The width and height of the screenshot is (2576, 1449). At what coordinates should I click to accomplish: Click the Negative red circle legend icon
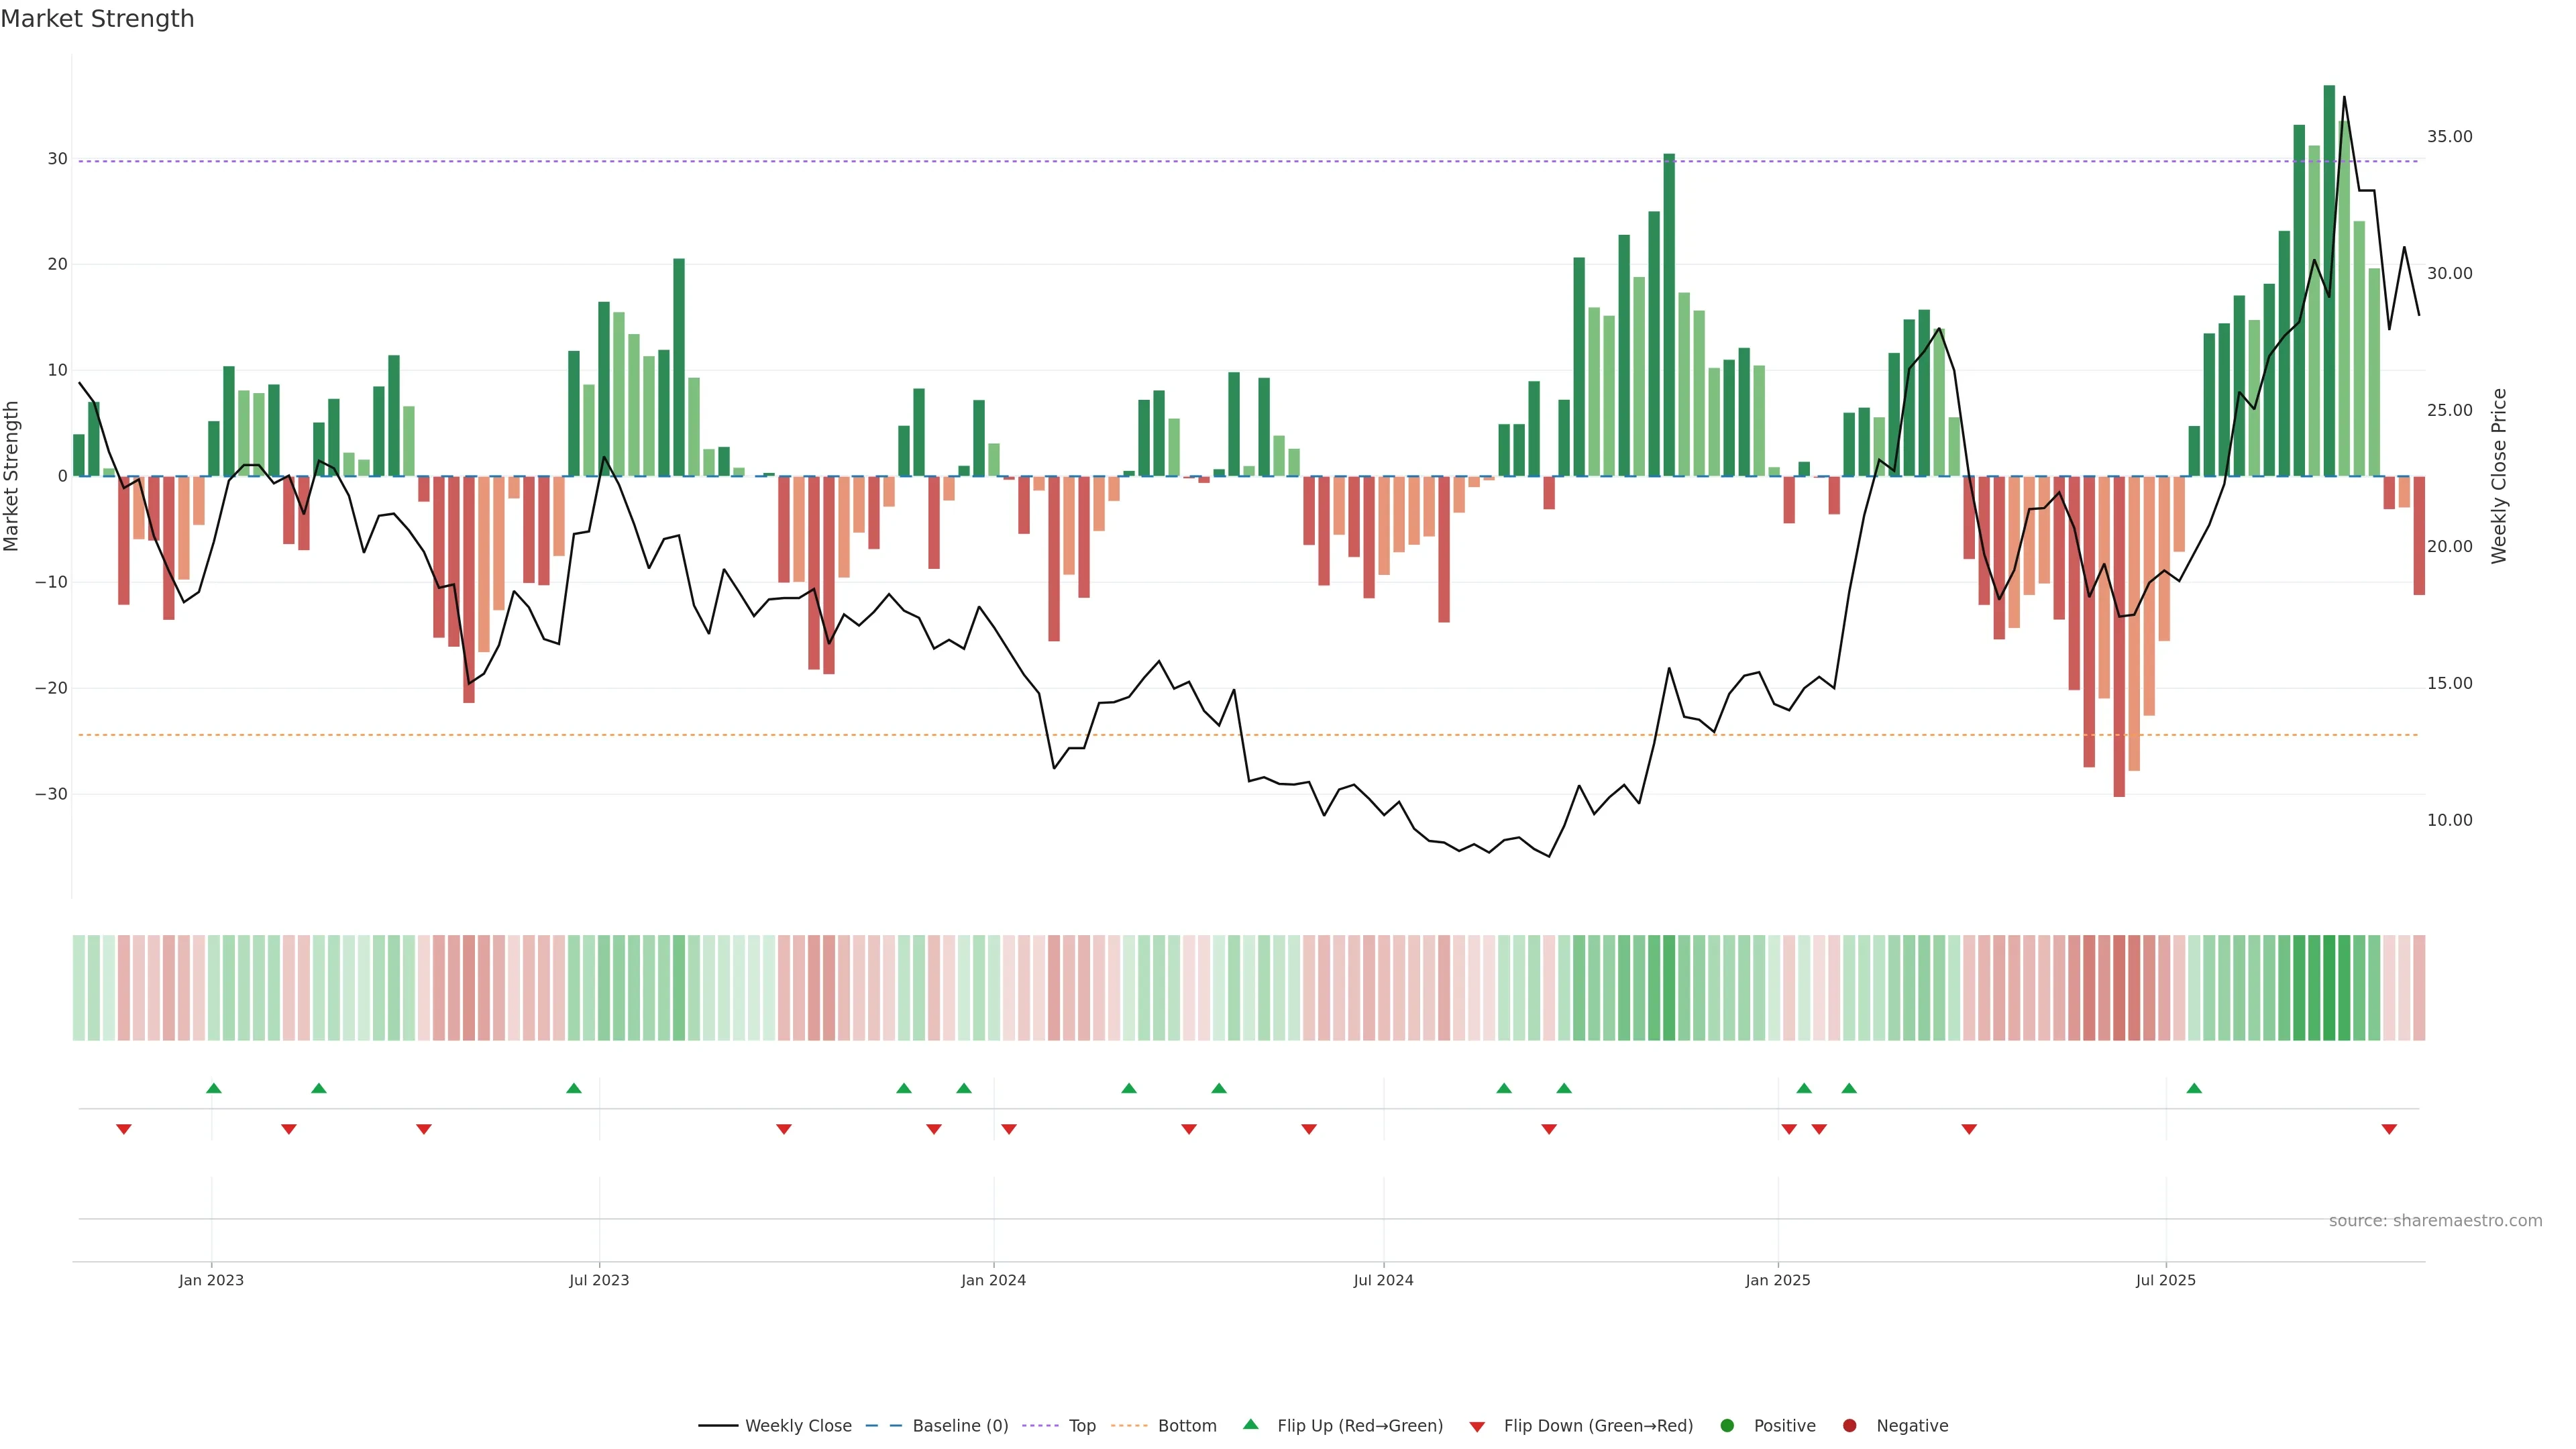click(x=1849, y=1426)
